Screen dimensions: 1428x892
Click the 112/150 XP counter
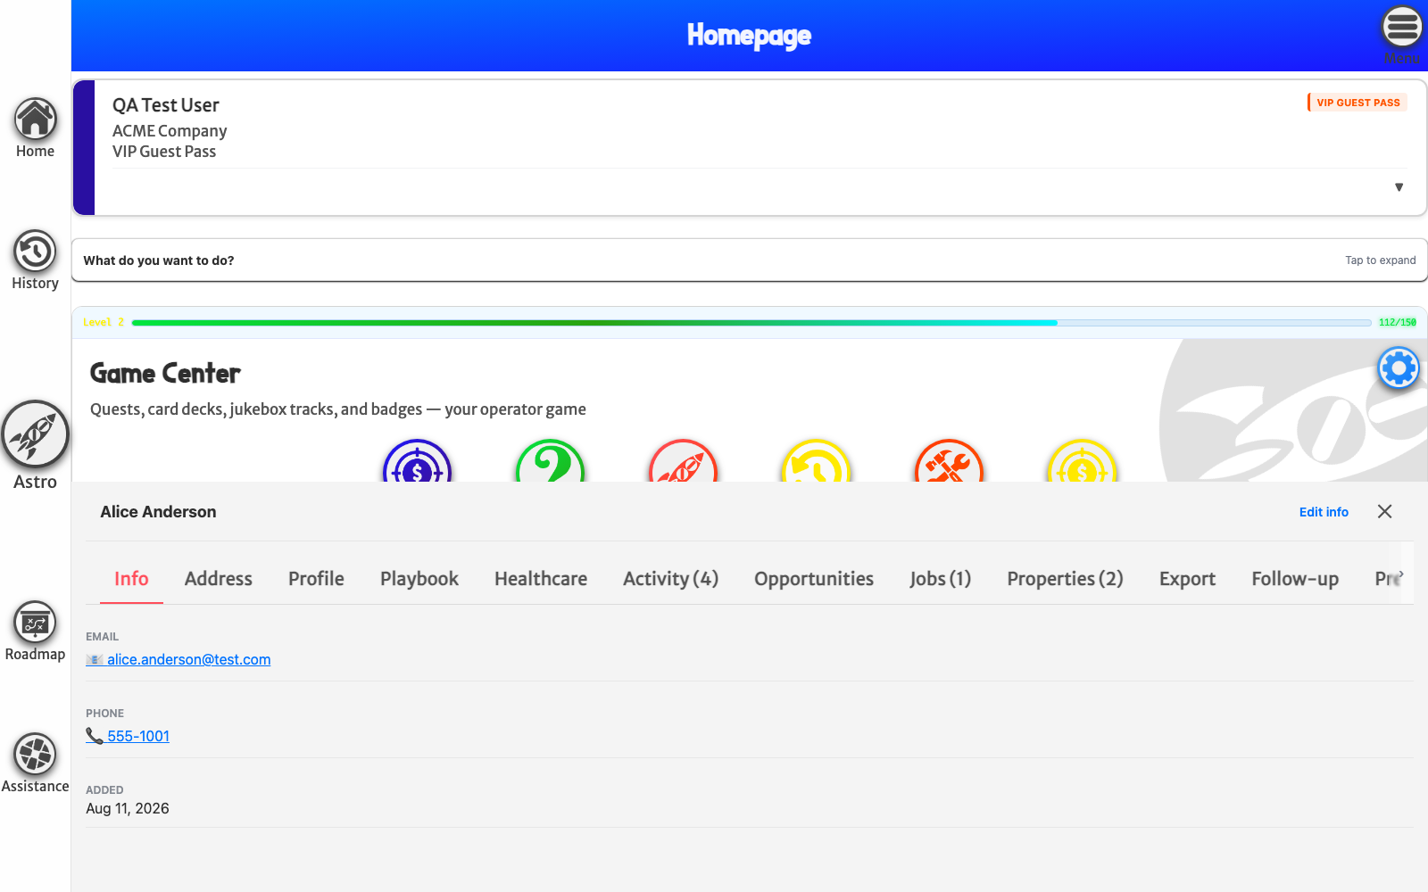[x=1398, y=323]
